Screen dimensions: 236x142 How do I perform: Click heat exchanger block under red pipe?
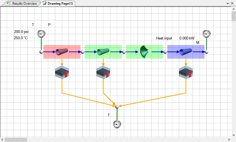click(x=62, y=72)
